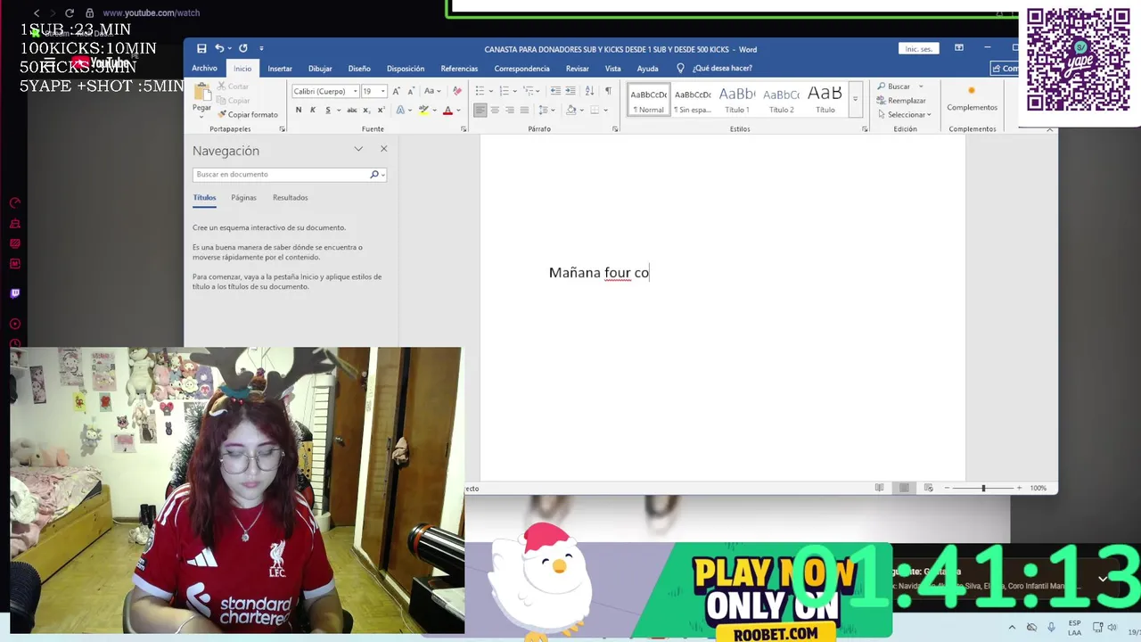1141x642 pixels.
Task: Justify the paragraph text
Action: 524,110
